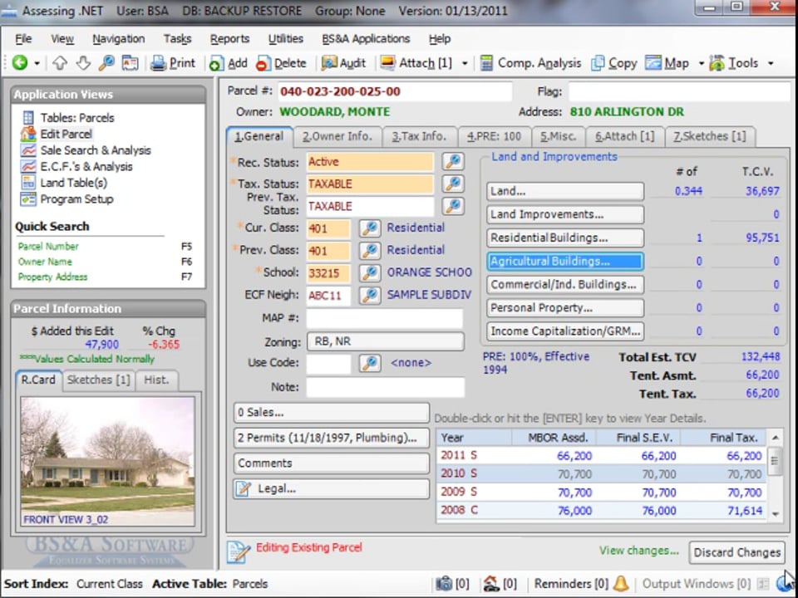Expand the Attach dropdown arrow

[x=465, y=64]
